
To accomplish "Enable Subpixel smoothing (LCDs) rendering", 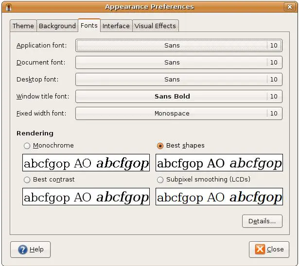I will point(160,180).
